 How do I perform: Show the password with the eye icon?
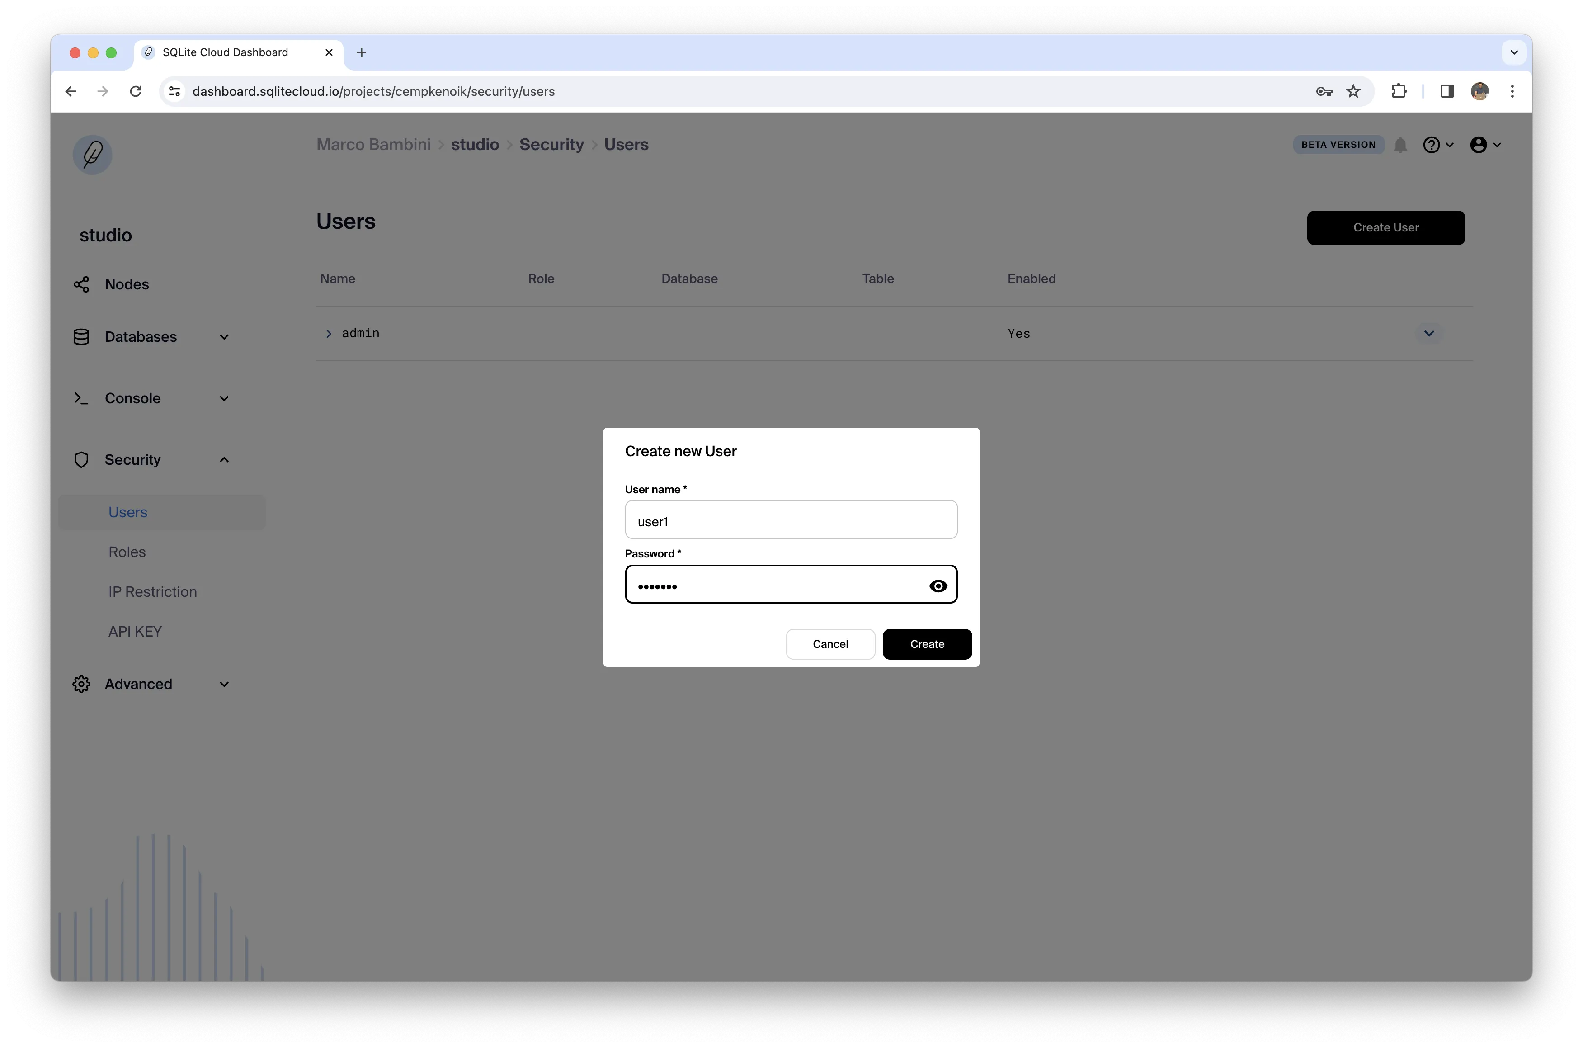pyautogui.click(x=938, y=586)
